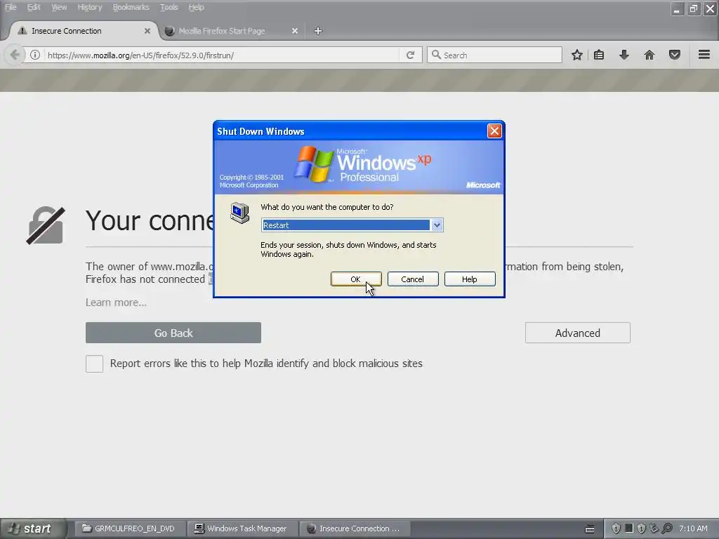Open the Firefox hamburger menu
The width and height of the screenshot is (719, 539).
pyautogui.click(x=704, y=55)
